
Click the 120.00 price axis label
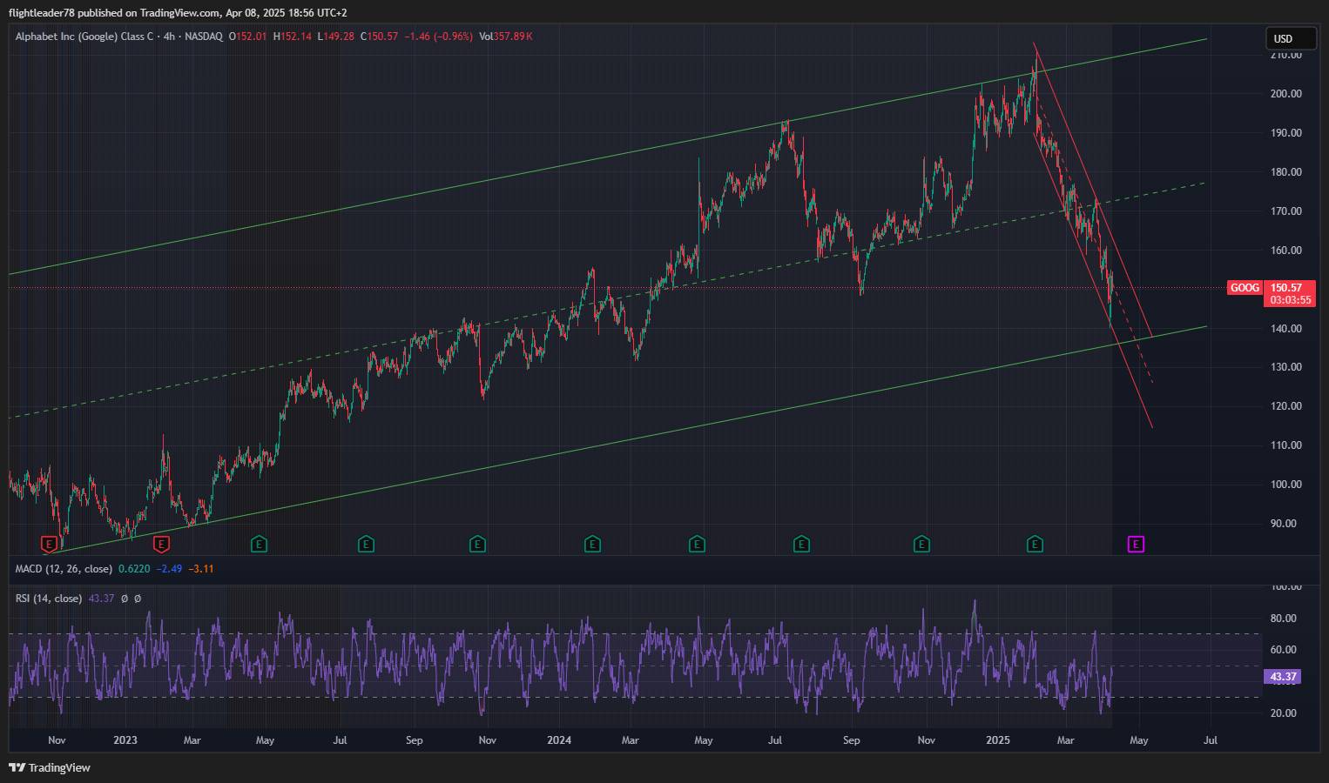[1286, 406]
